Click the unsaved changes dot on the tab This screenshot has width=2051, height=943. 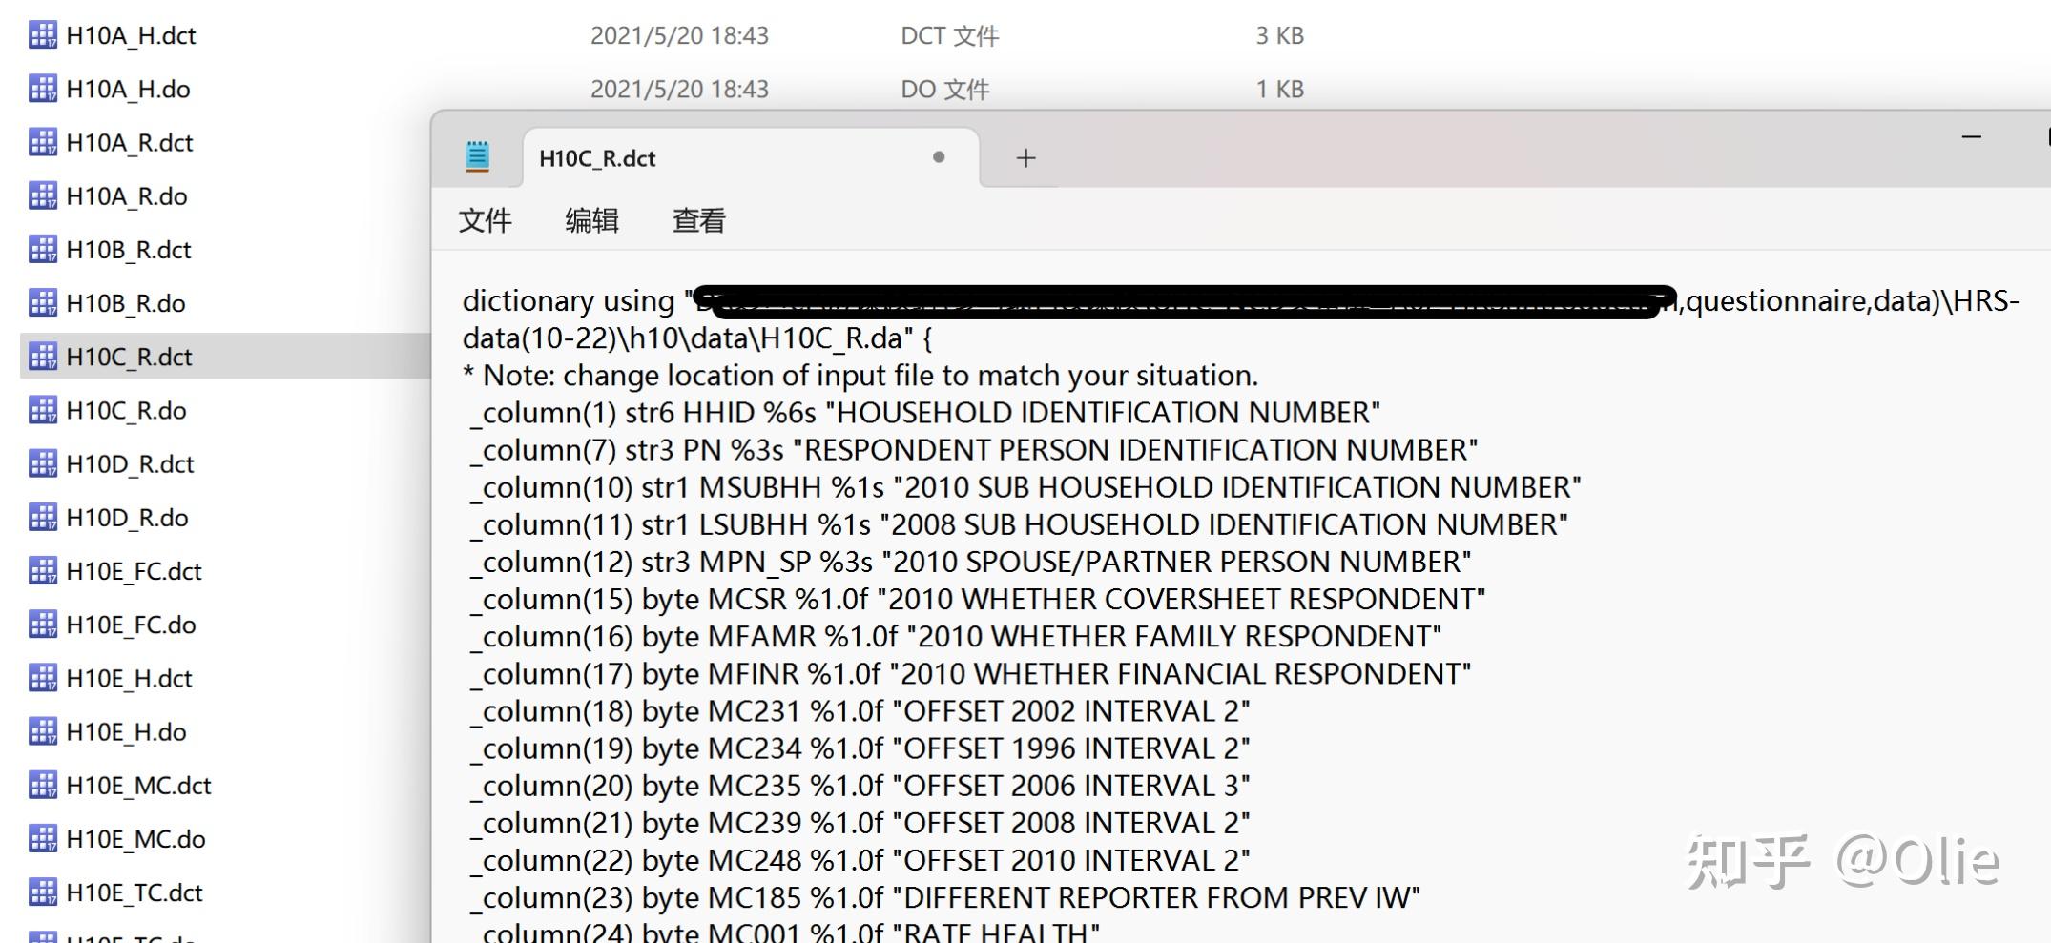938,159
